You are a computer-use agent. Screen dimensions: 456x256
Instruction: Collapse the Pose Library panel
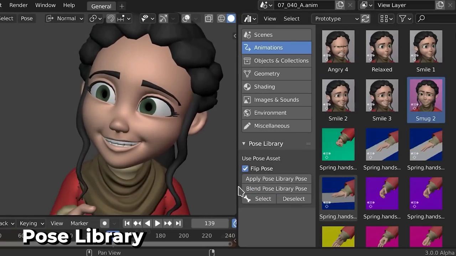[x=244, y=144]
